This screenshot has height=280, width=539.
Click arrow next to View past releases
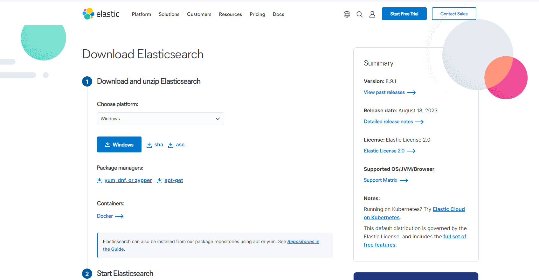tap(411, 93)
